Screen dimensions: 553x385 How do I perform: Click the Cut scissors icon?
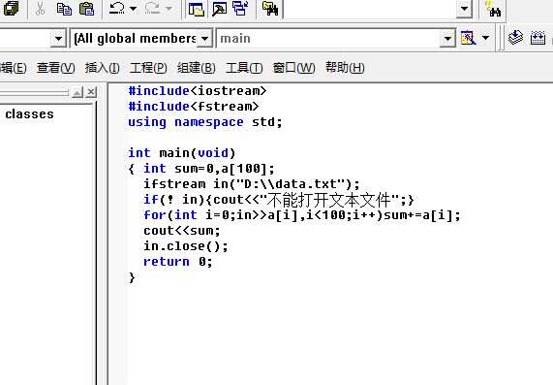41,8
